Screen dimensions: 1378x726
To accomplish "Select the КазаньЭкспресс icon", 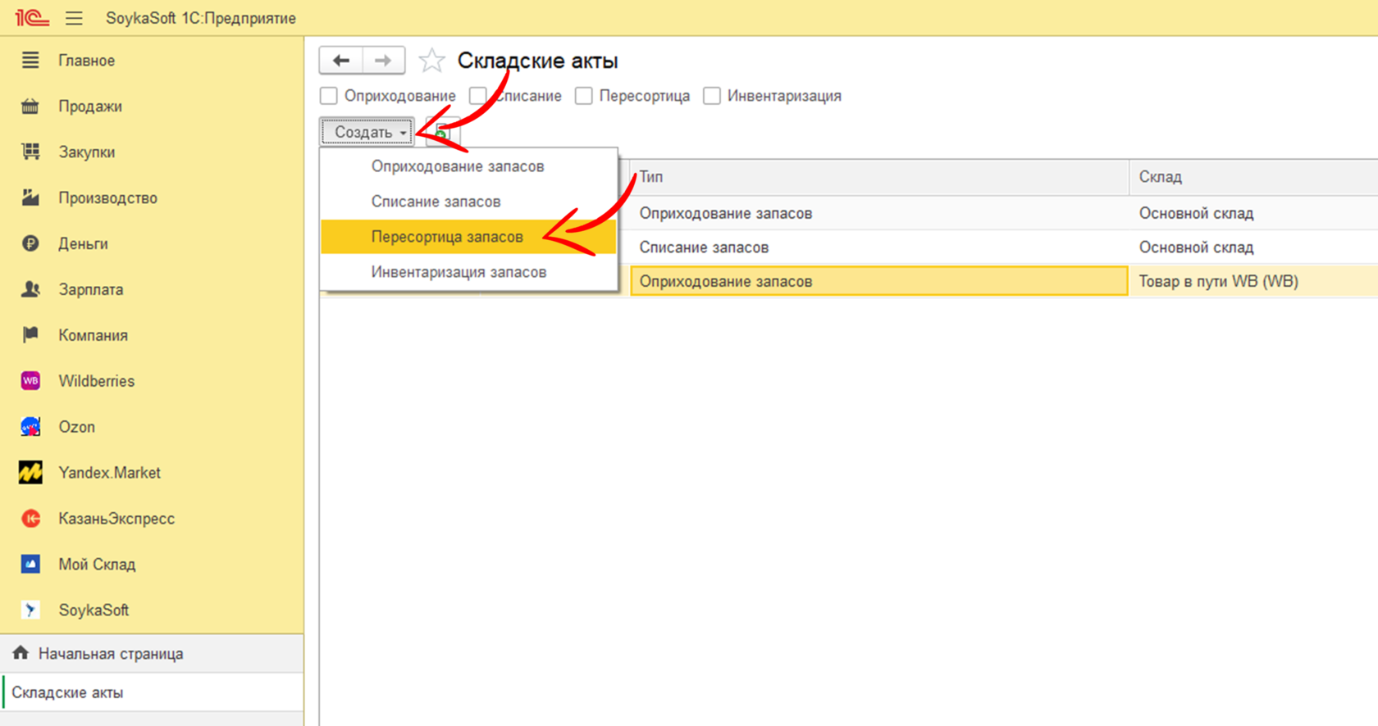I will 30,519.
